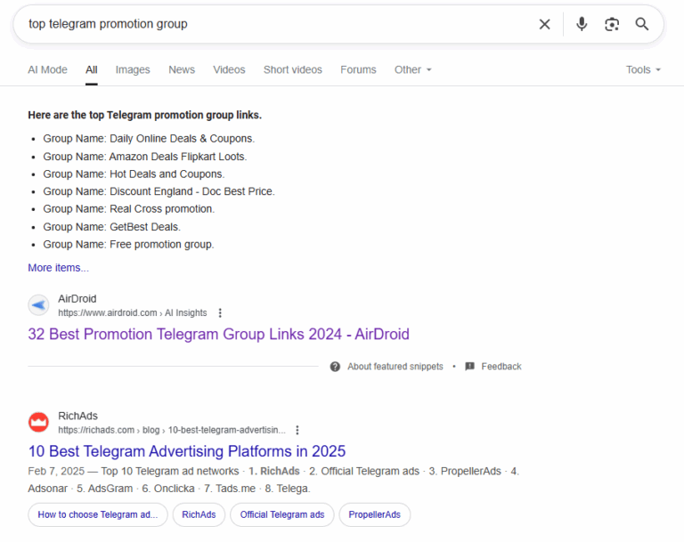The height and width of the screenshot is (542, 684).
Task: Open the Short videos tab
Action: click(293, 69)
